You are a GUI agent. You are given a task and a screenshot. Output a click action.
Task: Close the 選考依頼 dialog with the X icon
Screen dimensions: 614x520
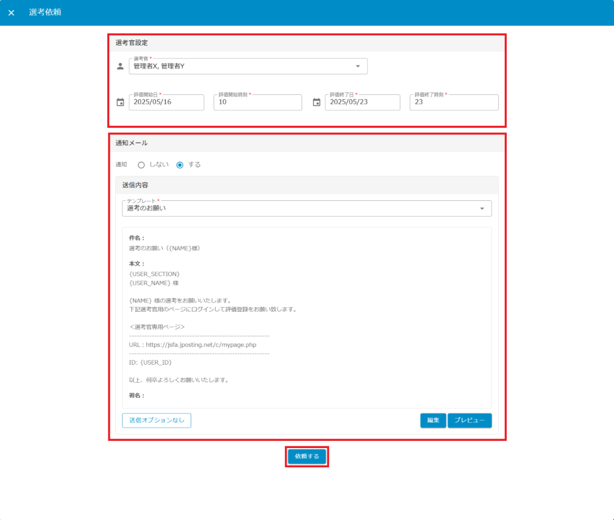pyautogui.click(x=11, y=13)
